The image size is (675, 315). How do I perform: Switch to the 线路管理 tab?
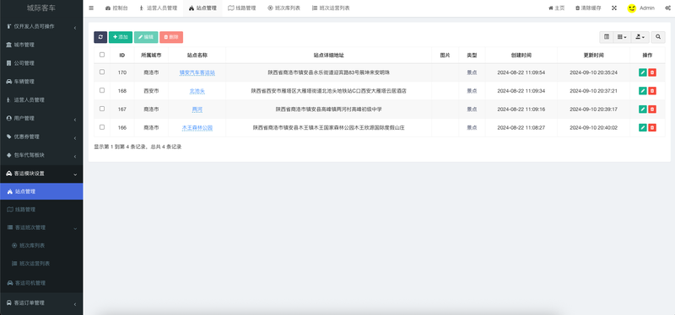(242, 8)
